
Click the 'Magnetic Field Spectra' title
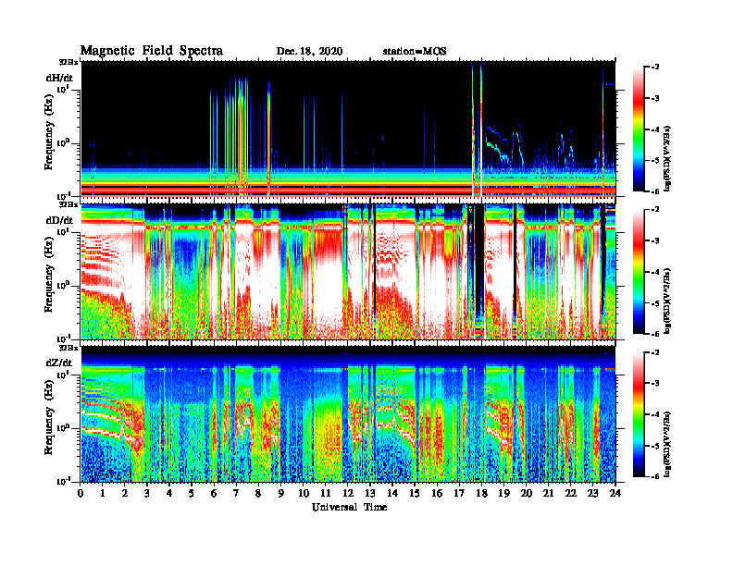(x=152, y=51)
